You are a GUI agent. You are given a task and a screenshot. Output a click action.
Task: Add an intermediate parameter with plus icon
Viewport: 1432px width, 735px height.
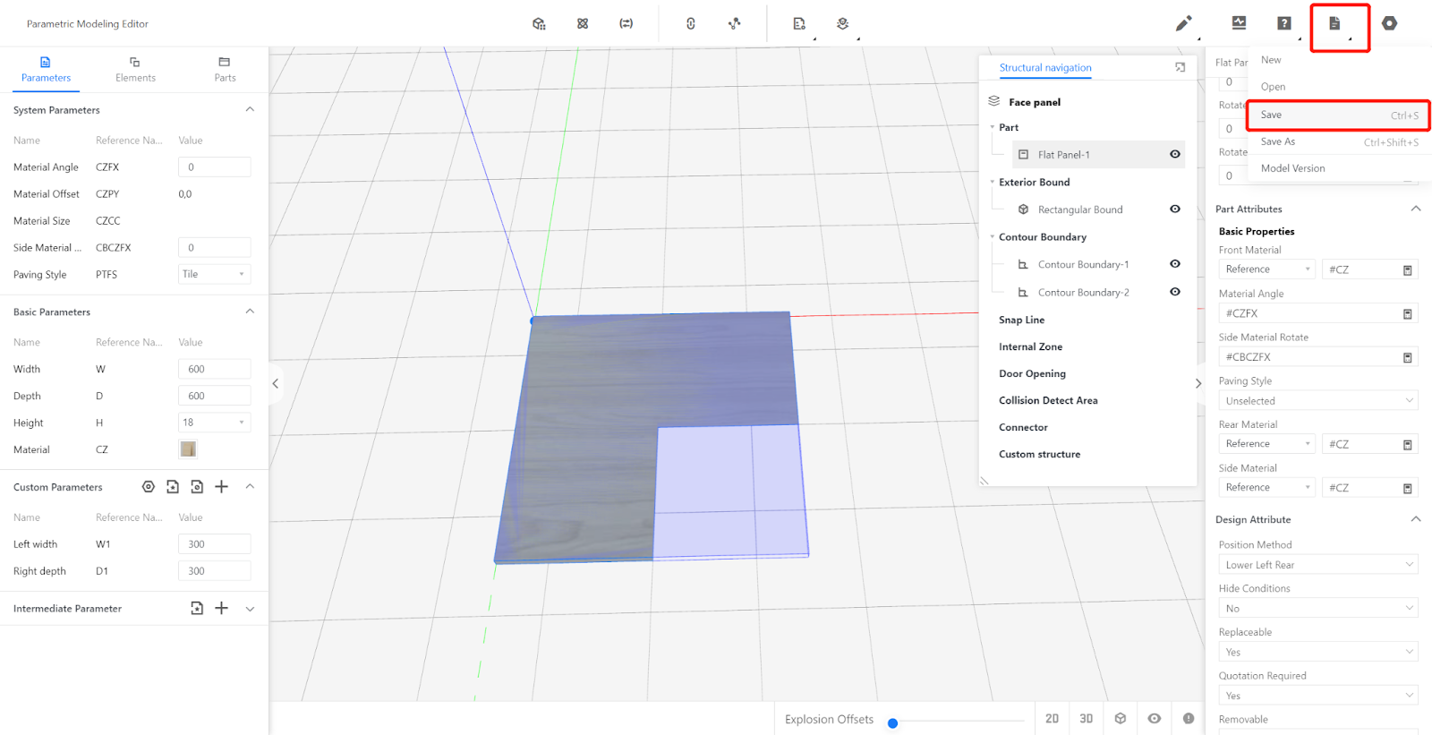(222, 609)
